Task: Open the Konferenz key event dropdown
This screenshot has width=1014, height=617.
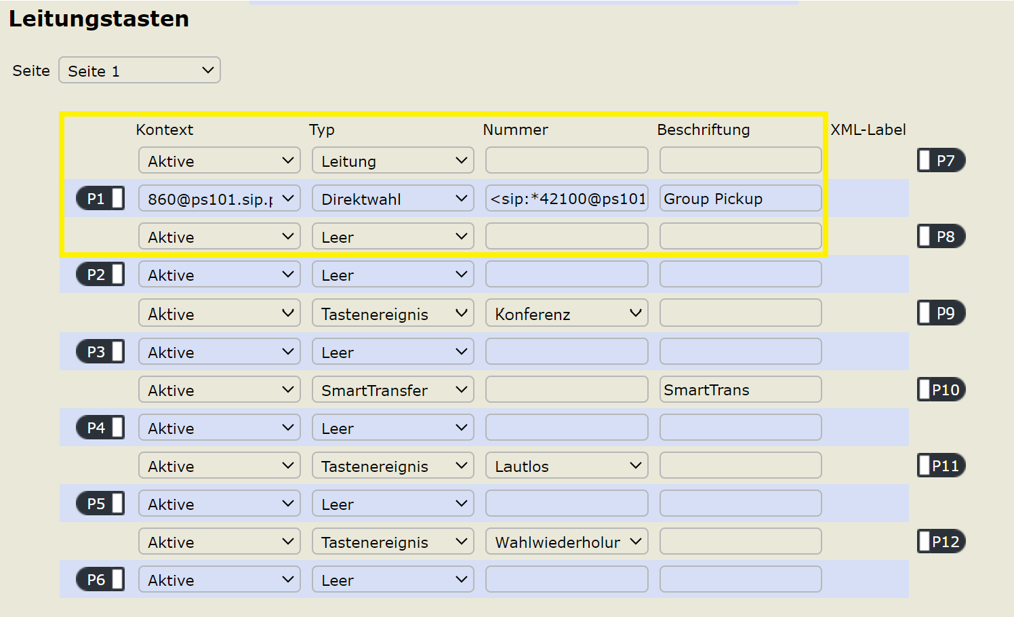Action: 567,313
